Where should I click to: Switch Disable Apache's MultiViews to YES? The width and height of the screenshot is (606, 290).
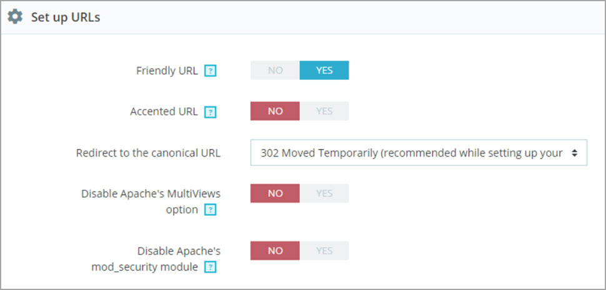[x=324, y=193]
